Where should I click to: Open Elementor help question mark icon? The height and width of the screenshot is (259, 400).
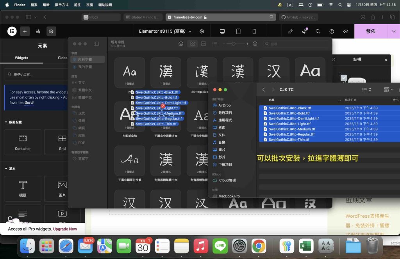pyautogui.click(x=332, y=31)
